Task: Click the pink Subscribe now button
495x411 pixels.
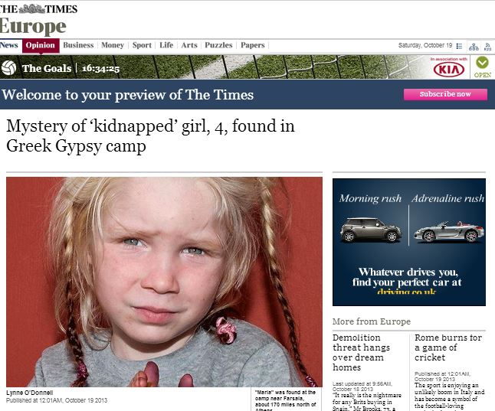Action: click(x=445, y=94)
